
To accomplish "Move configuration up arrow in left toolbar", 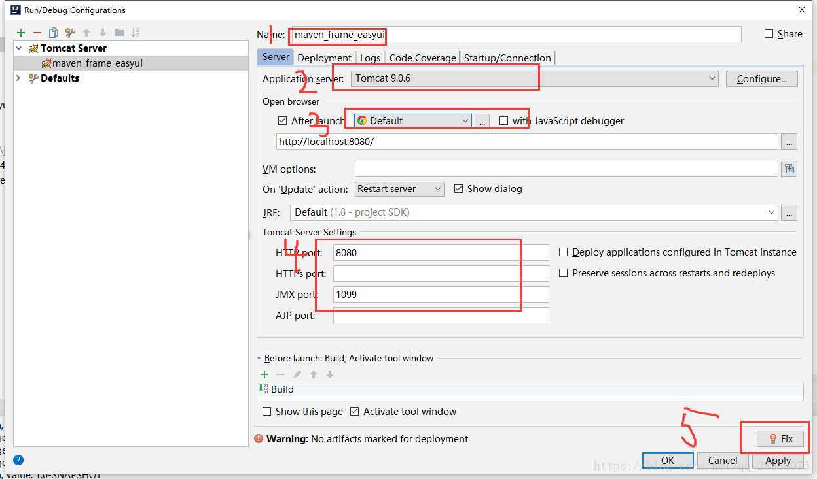I will click(86, 33).
